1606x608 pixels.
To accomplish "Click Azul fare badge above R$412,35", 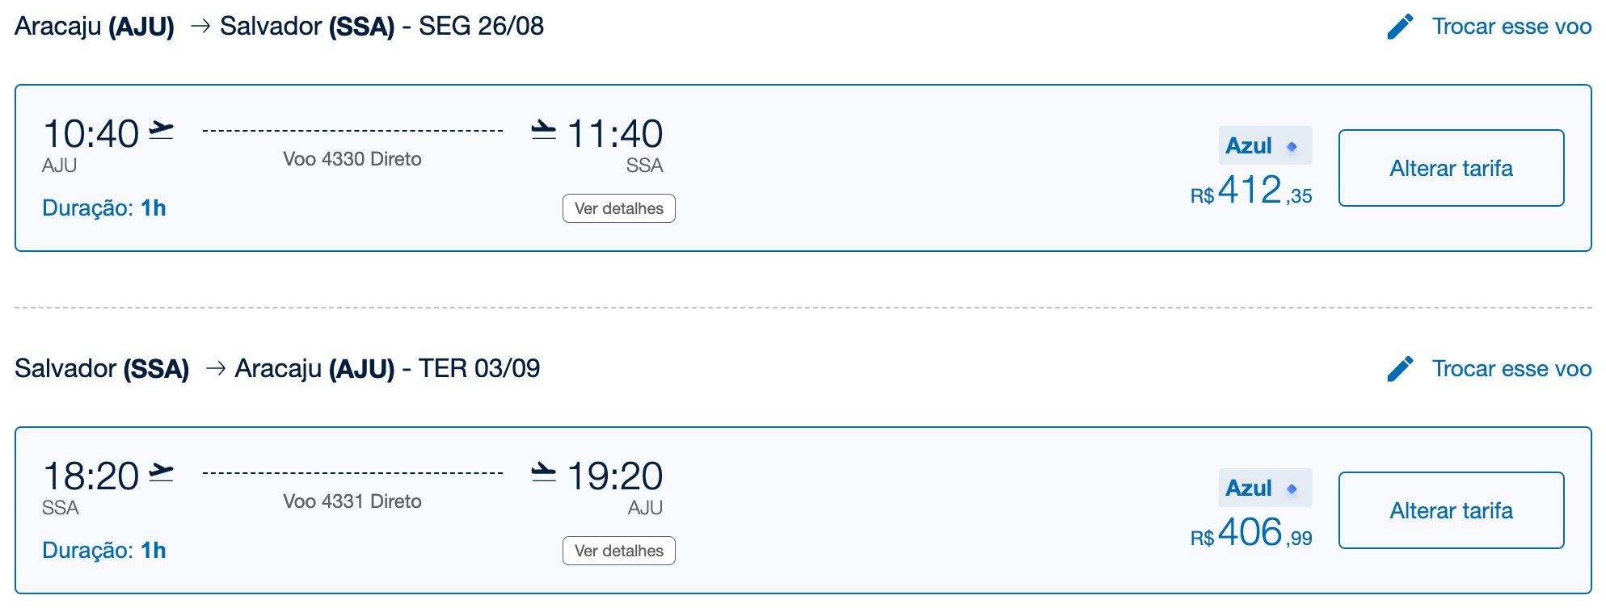I will coord(1264,146).
